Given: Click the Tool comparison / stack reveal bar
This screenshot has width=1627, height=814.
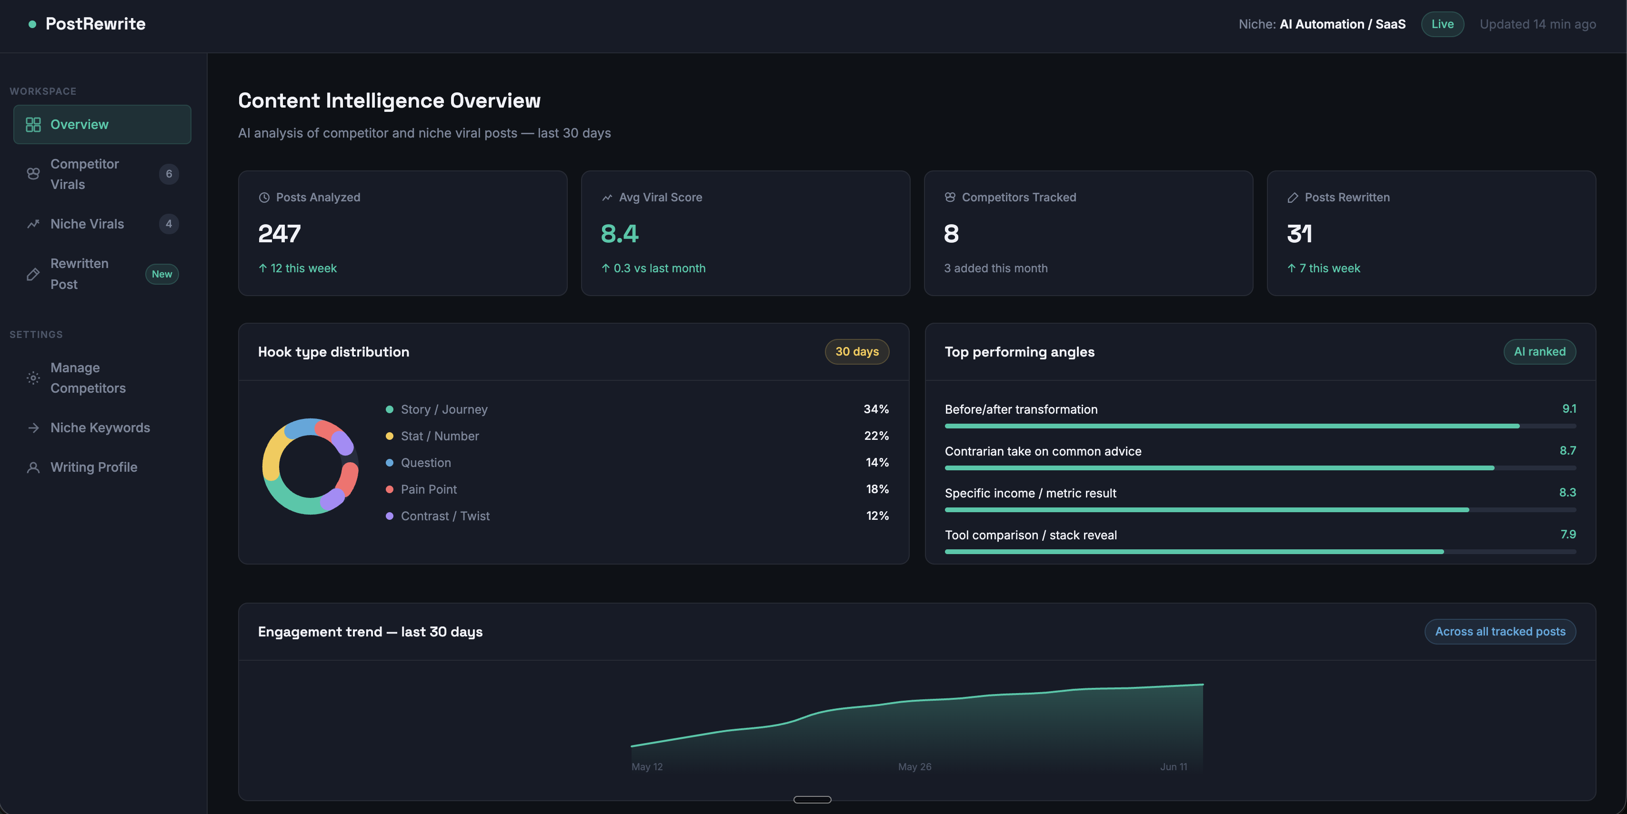Looking at the screenshot, I should [1260, 552].
